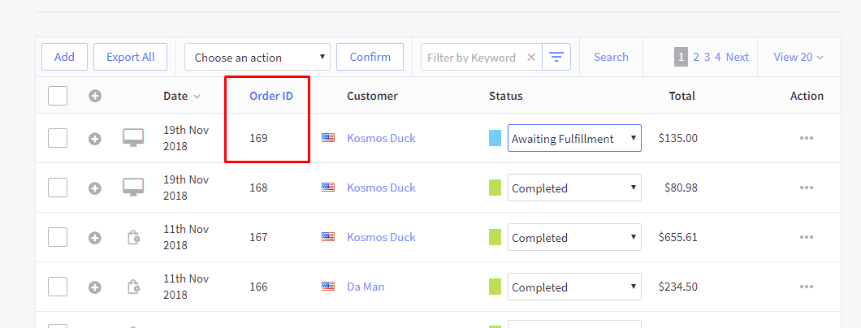The image size is (861, 328).
Task: Click the green status swatch for order 167
Action: [x=495, y=237]
